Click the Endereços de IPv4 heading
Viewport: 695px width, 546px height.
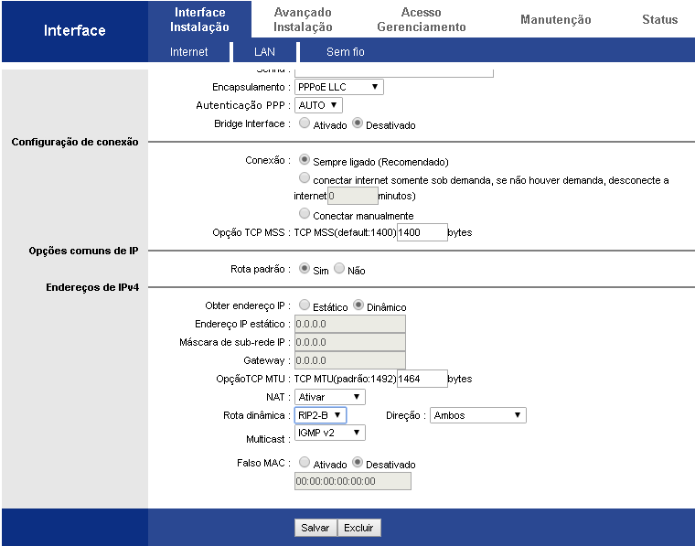click(x=92, y=287)
